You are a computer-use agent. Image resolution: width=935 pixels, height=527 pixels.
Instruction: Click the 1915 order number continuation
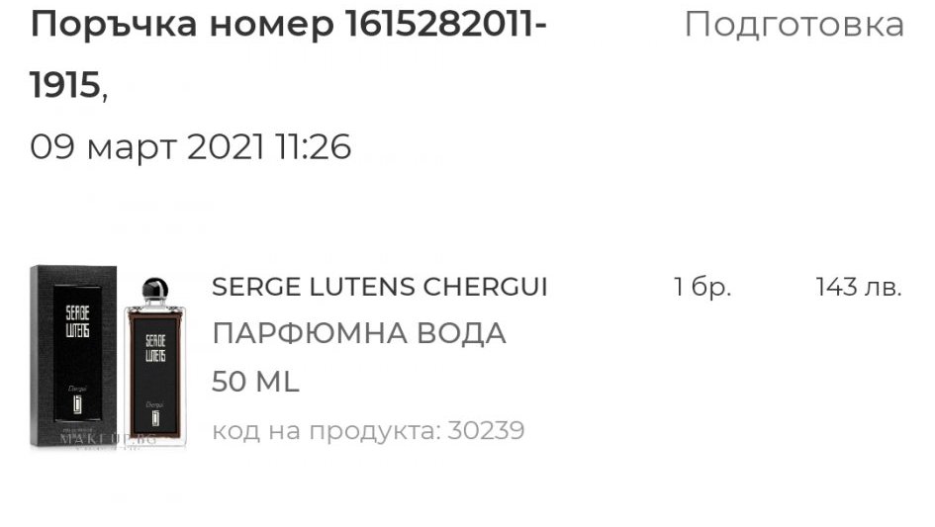pyautogui.click(x=64, y=85)
